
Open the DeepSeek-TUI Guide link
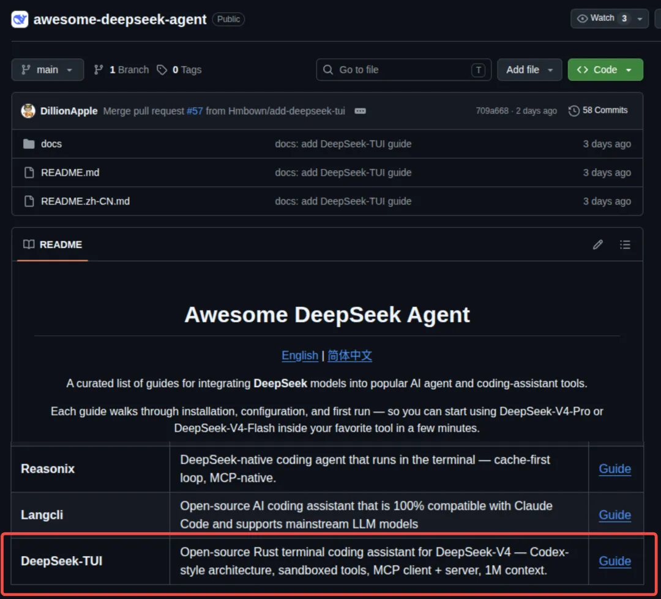[614, 561]
